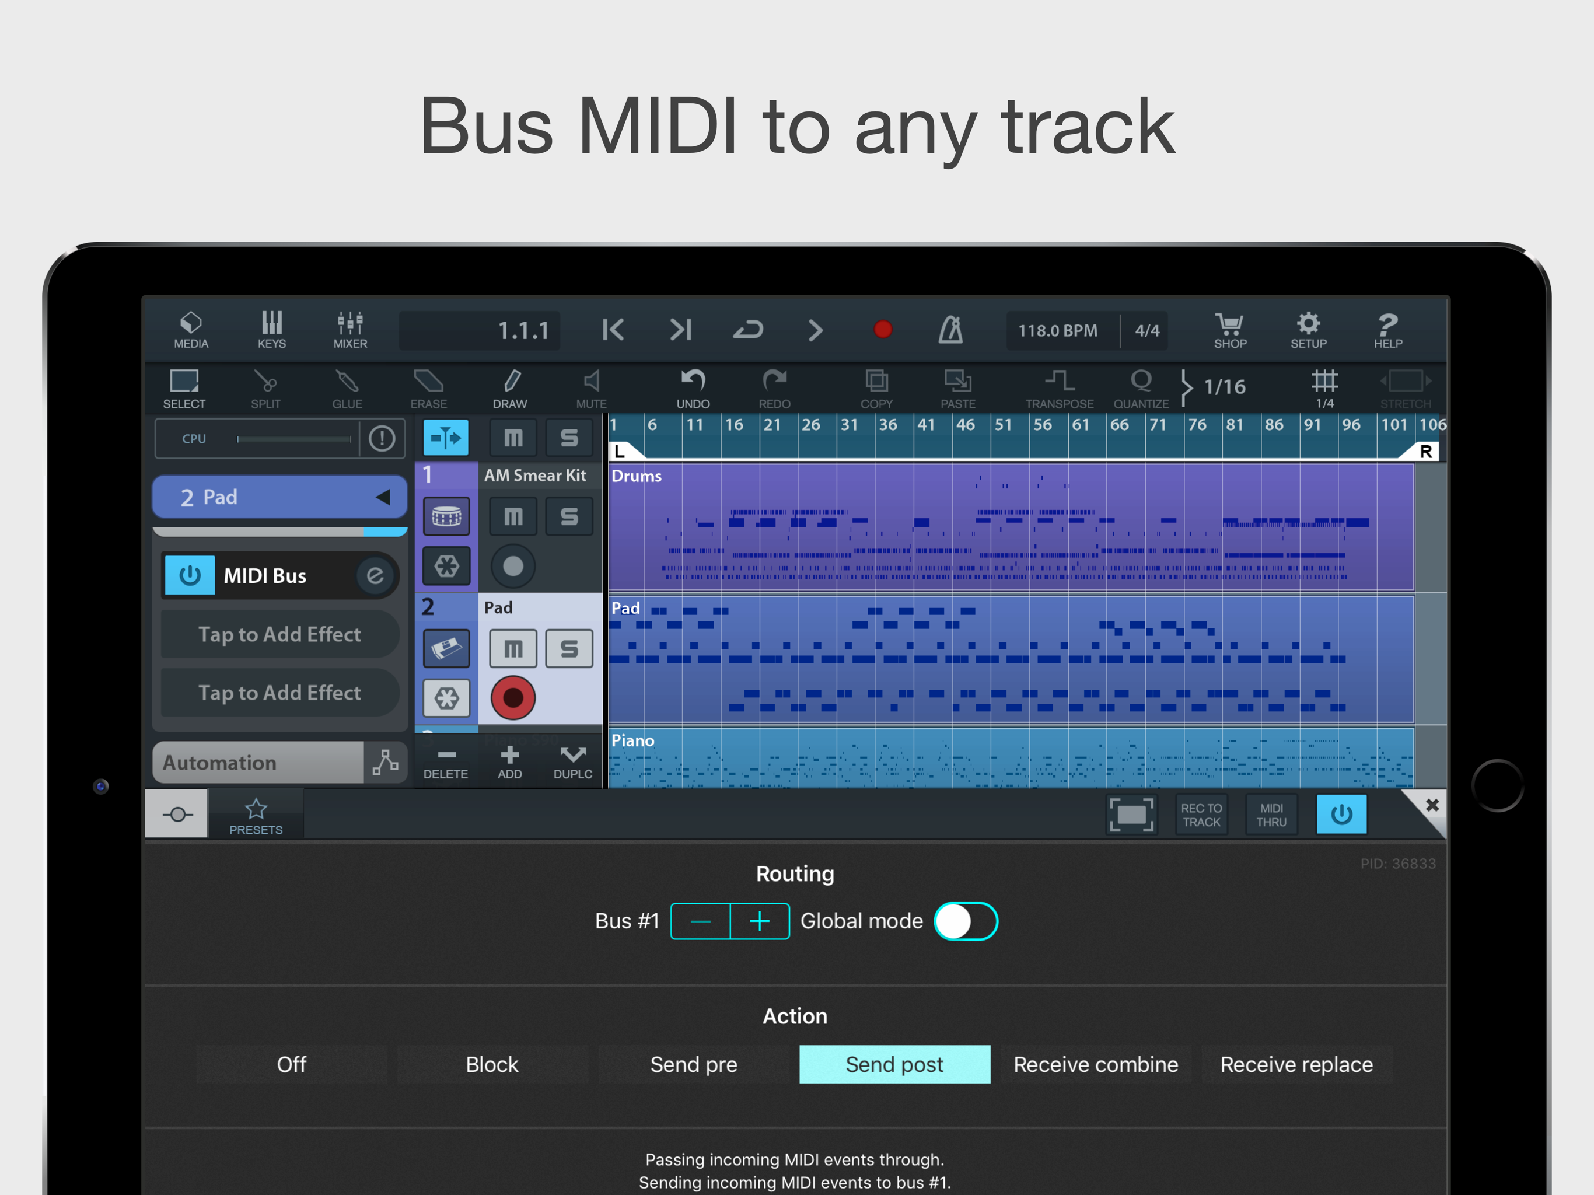Select the Receive combine action
1594x1195 pixels.
[1095, 1064]
